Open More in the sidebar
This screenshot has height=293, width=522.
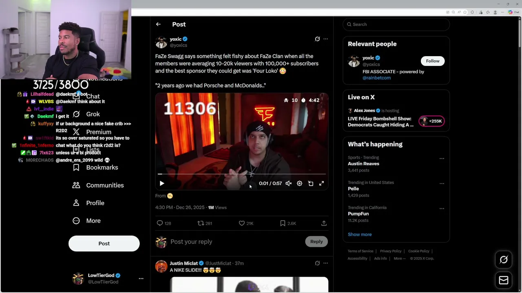tap(86, 221)
